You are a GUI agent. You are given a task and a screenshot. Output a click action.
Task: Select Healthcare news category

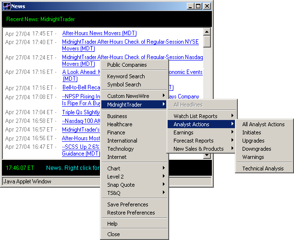pyautogui.click(x=120, y=124)
